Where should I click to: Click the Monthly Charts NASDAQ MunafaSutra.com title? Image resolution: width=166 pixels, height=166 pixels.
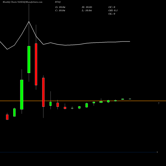click(x=23, y=2)
